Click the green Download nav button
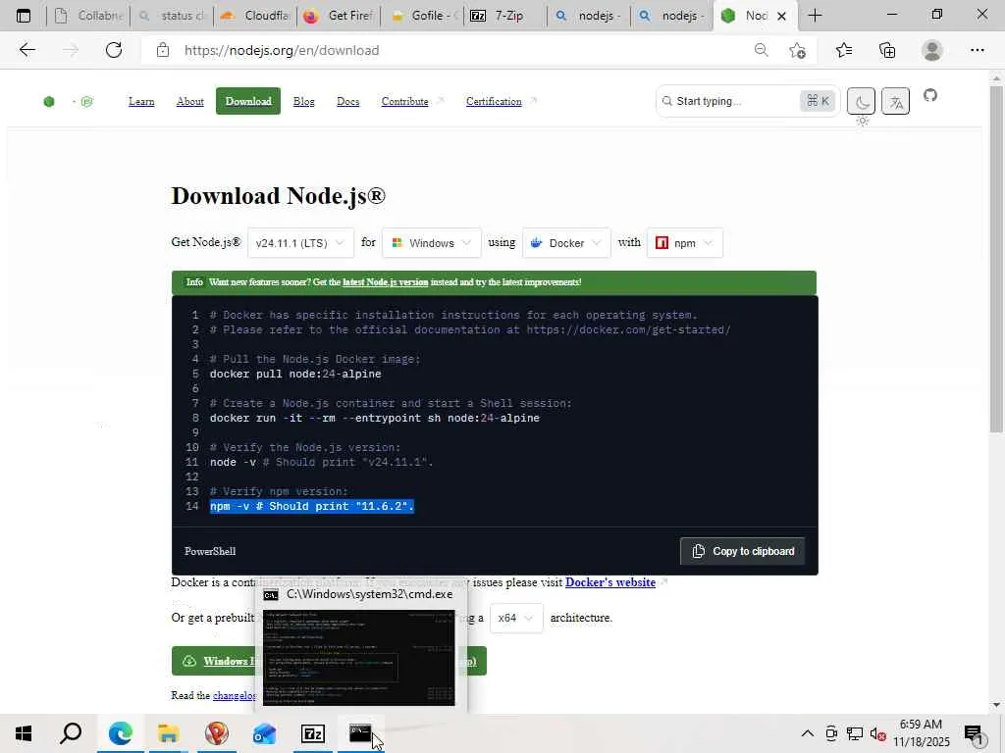This screenshot has height=753, width=1005. coord(248,101)
